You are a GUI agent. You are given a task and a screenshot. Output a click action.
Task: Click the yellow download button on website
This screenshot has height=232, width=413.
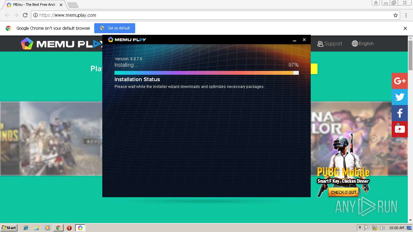[x=314, y=69]
